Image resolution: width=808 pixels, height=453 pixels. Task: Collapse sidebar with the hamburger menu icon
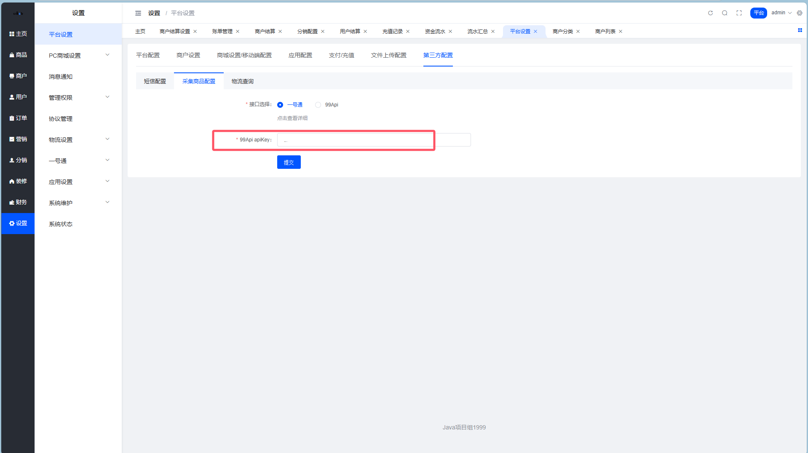(138, 13)
